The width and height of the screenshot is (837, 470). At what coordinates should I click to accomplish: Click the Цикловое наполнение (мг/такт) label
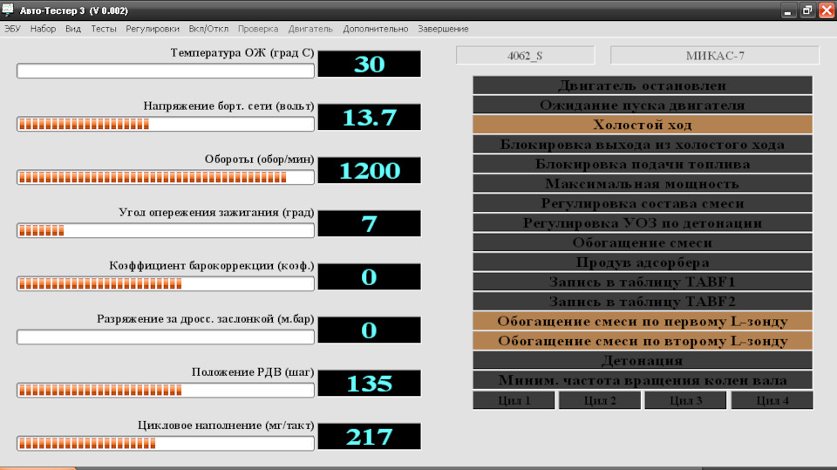[x=227, y=426]
